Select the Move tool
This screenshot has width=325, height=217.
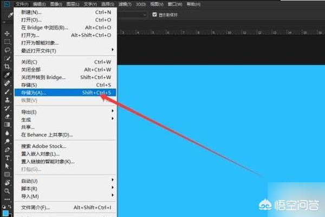[7, 33]
